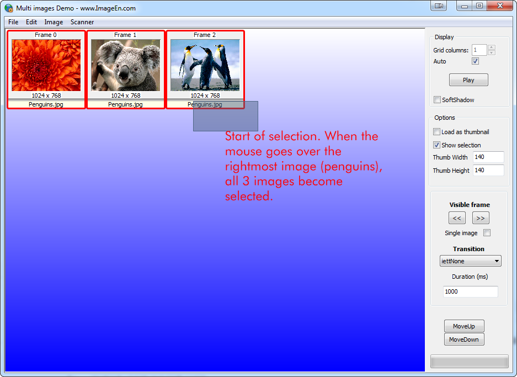Viewport: 517px width, 377px height.
Task: Click the title bar switch-display icon
Action: click(439, 6)
